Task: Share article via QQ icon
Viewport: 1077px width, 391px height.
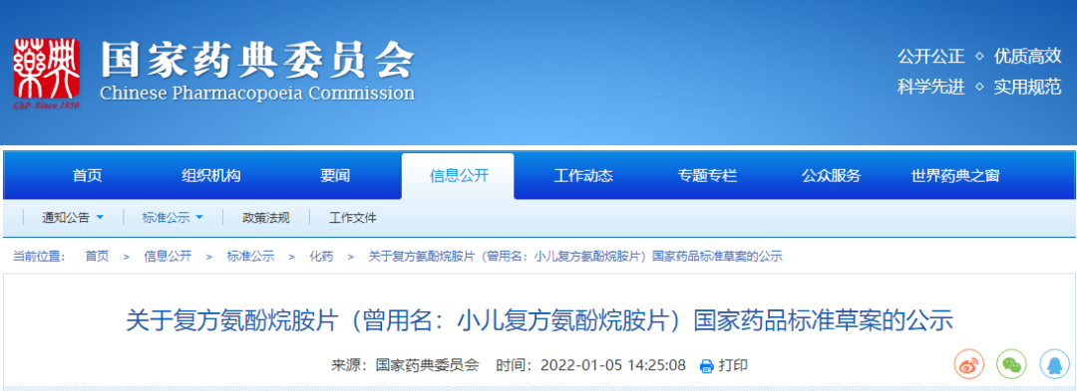Action: click(x=1054, y=363)
